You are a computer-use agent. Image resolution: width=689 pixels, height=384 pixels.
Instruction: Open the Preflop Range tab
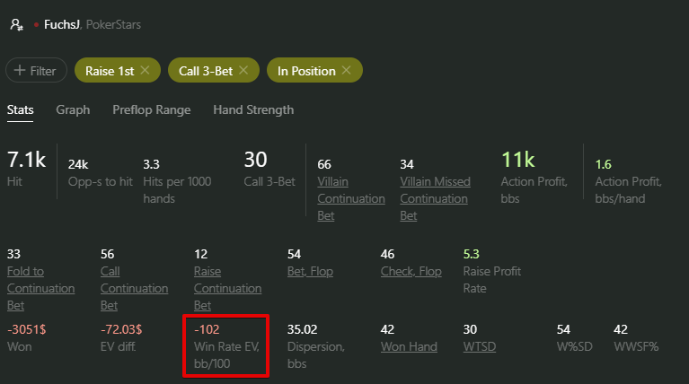click(x=152, y=109)
